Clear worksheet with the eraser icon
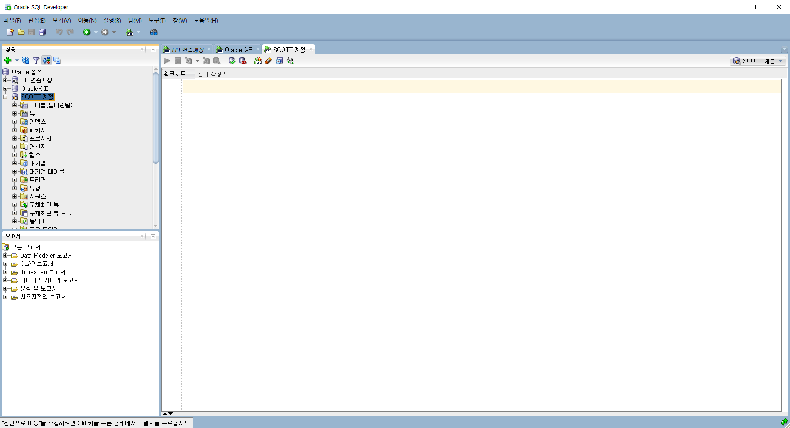This screenshot has width=790, height=428. 269,61
